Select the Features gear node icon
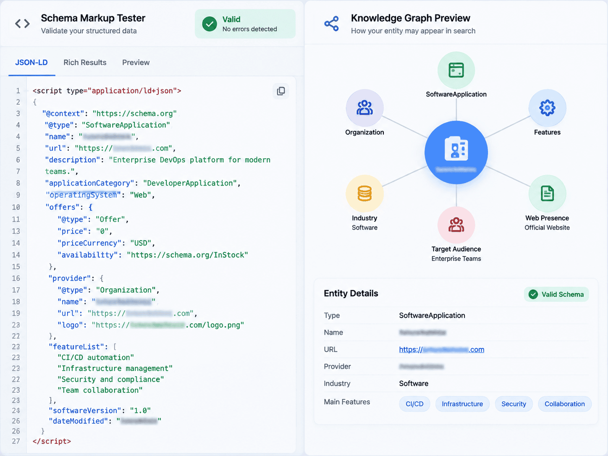The width and height of the screenshot is (608, 456). (x=547, y=108)
